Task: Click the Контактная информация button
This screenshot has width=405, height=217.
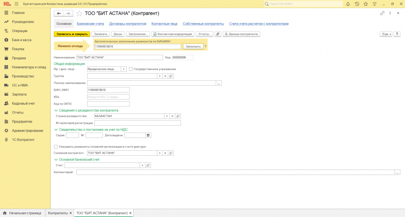Action: (x=173, y=34)
